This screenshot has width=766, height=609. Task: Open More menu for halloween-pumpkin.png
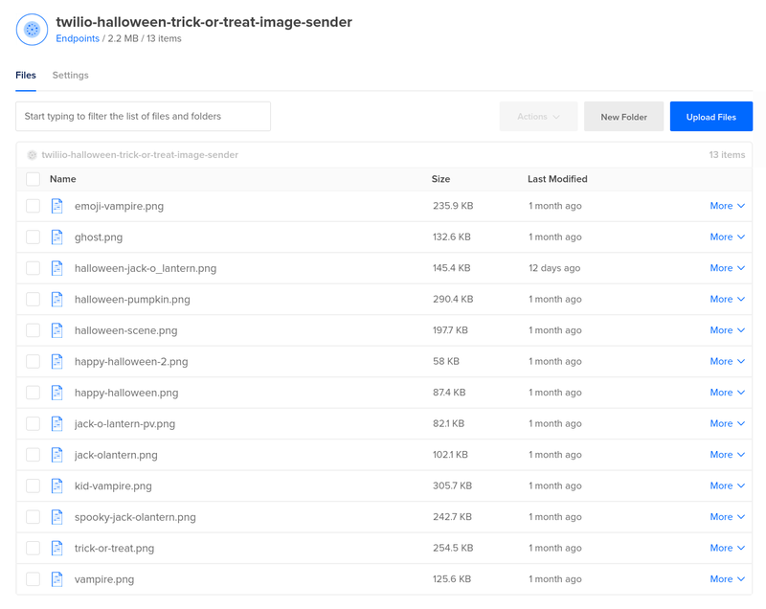727,300
